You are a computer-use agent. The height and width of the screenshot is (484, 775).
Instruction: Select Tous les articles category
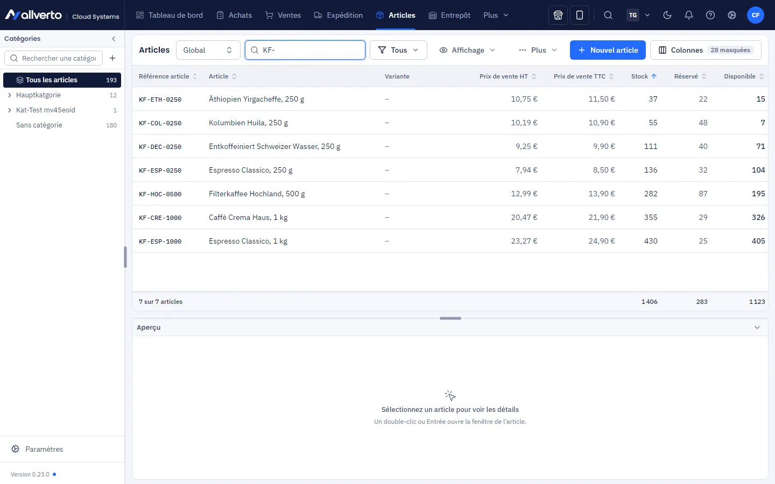(x=62, y=80)
